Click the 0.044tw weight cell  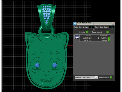tap(104, 38)
